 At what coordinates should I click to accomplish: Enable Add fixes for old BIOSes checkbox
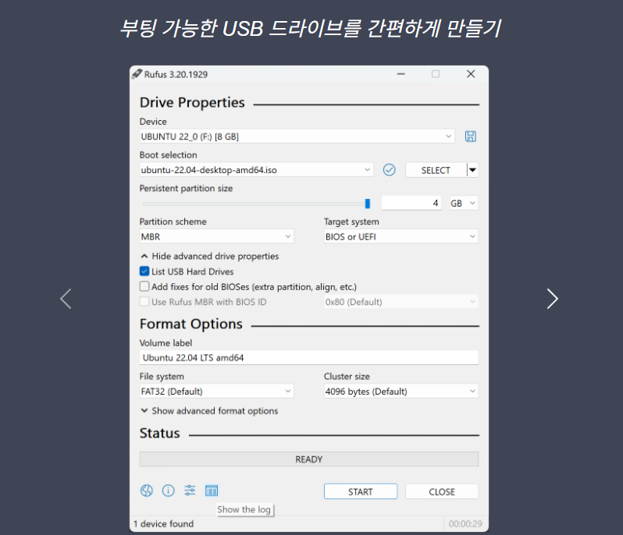(x=144, y=286)
